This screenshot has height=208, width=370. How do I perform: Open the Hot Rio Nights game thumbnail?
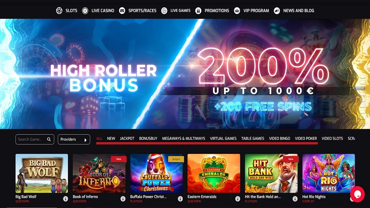tap(328, 173)
